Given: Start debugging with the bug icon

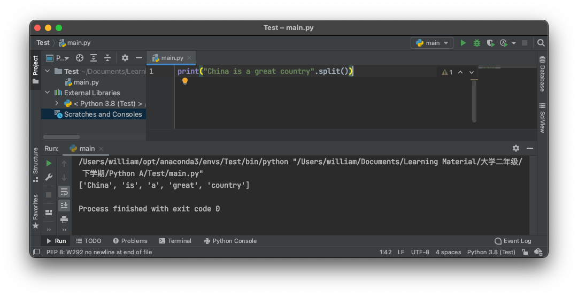Looking at the screenshot, I should 477,43.
